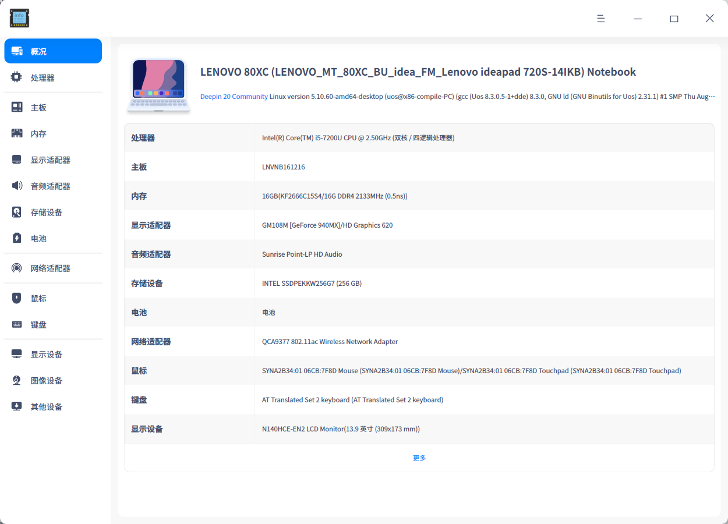Image resolution: width=728 pixels, height=524 pixels.
Task: Click the laptop illustration thumbnail
Action: coord(159,85)
